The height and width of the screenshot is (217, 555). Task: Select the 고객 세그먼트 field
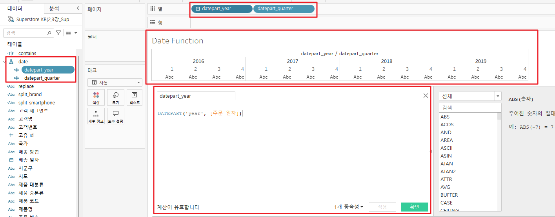tap(33, 111)
